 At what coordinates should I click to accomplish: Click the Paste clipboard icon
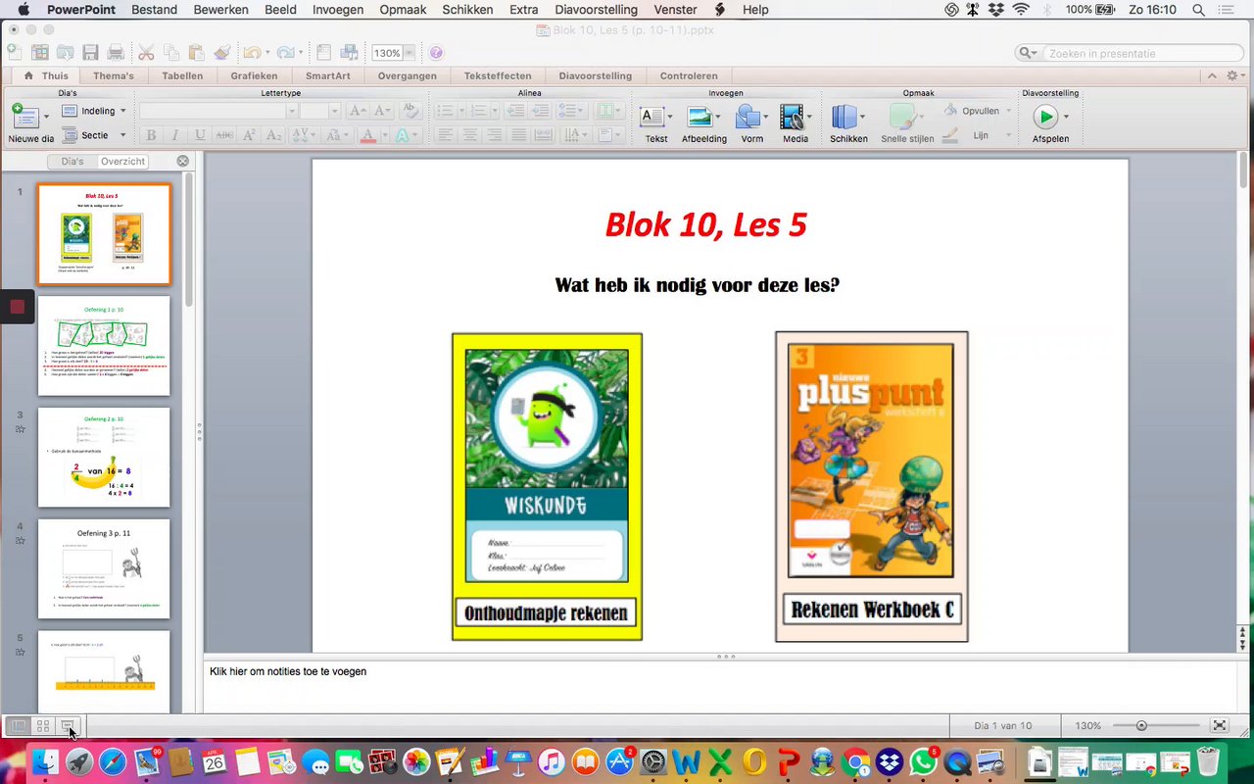196,53
